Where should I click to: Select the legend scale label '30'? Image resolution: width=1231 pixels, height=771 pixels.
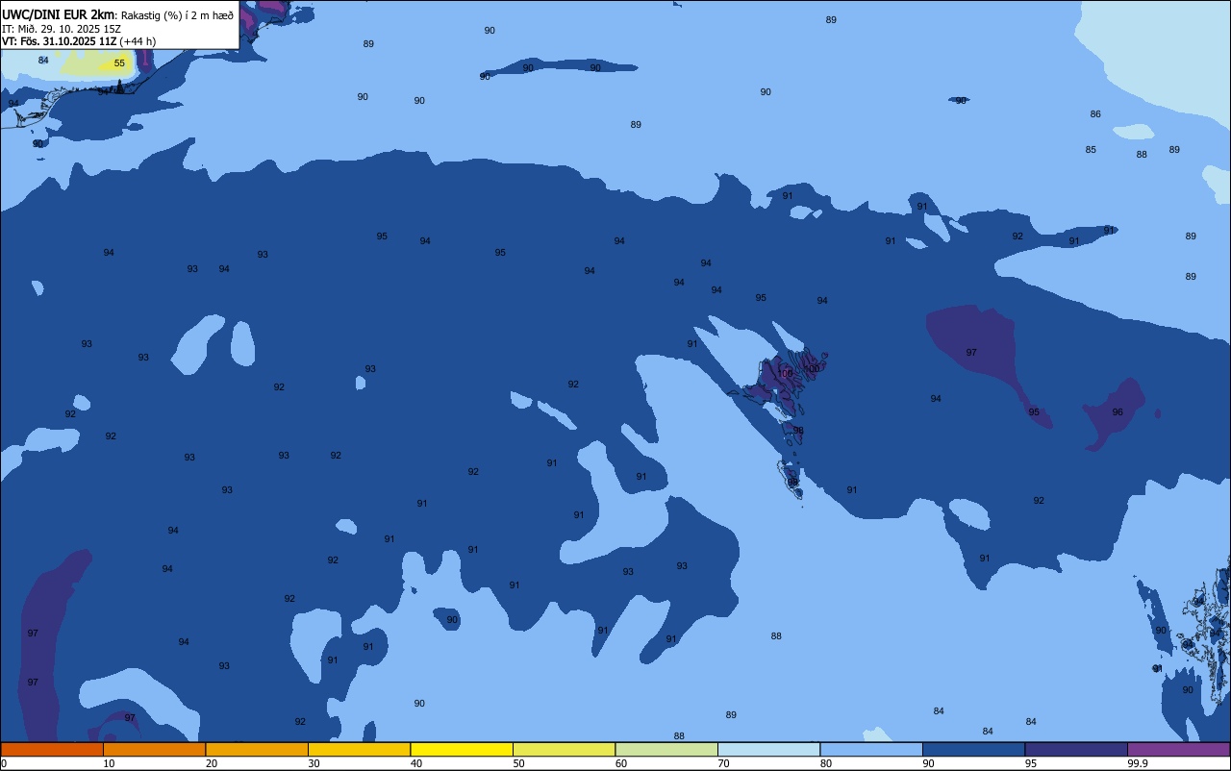click(x=314, y=763)
